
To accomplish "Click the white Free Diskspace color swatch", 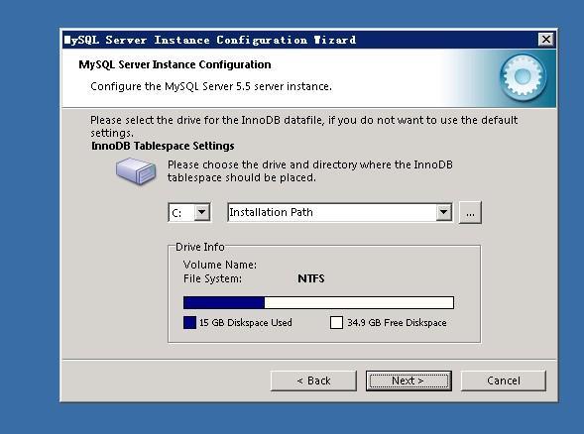I will (x=336, y=322).
